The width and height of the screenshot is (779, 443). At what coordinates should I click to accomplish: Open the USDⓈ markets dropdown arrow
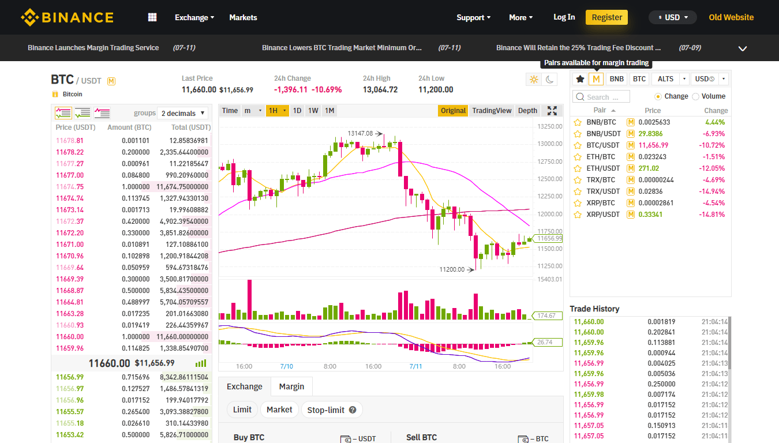(723, 79)
